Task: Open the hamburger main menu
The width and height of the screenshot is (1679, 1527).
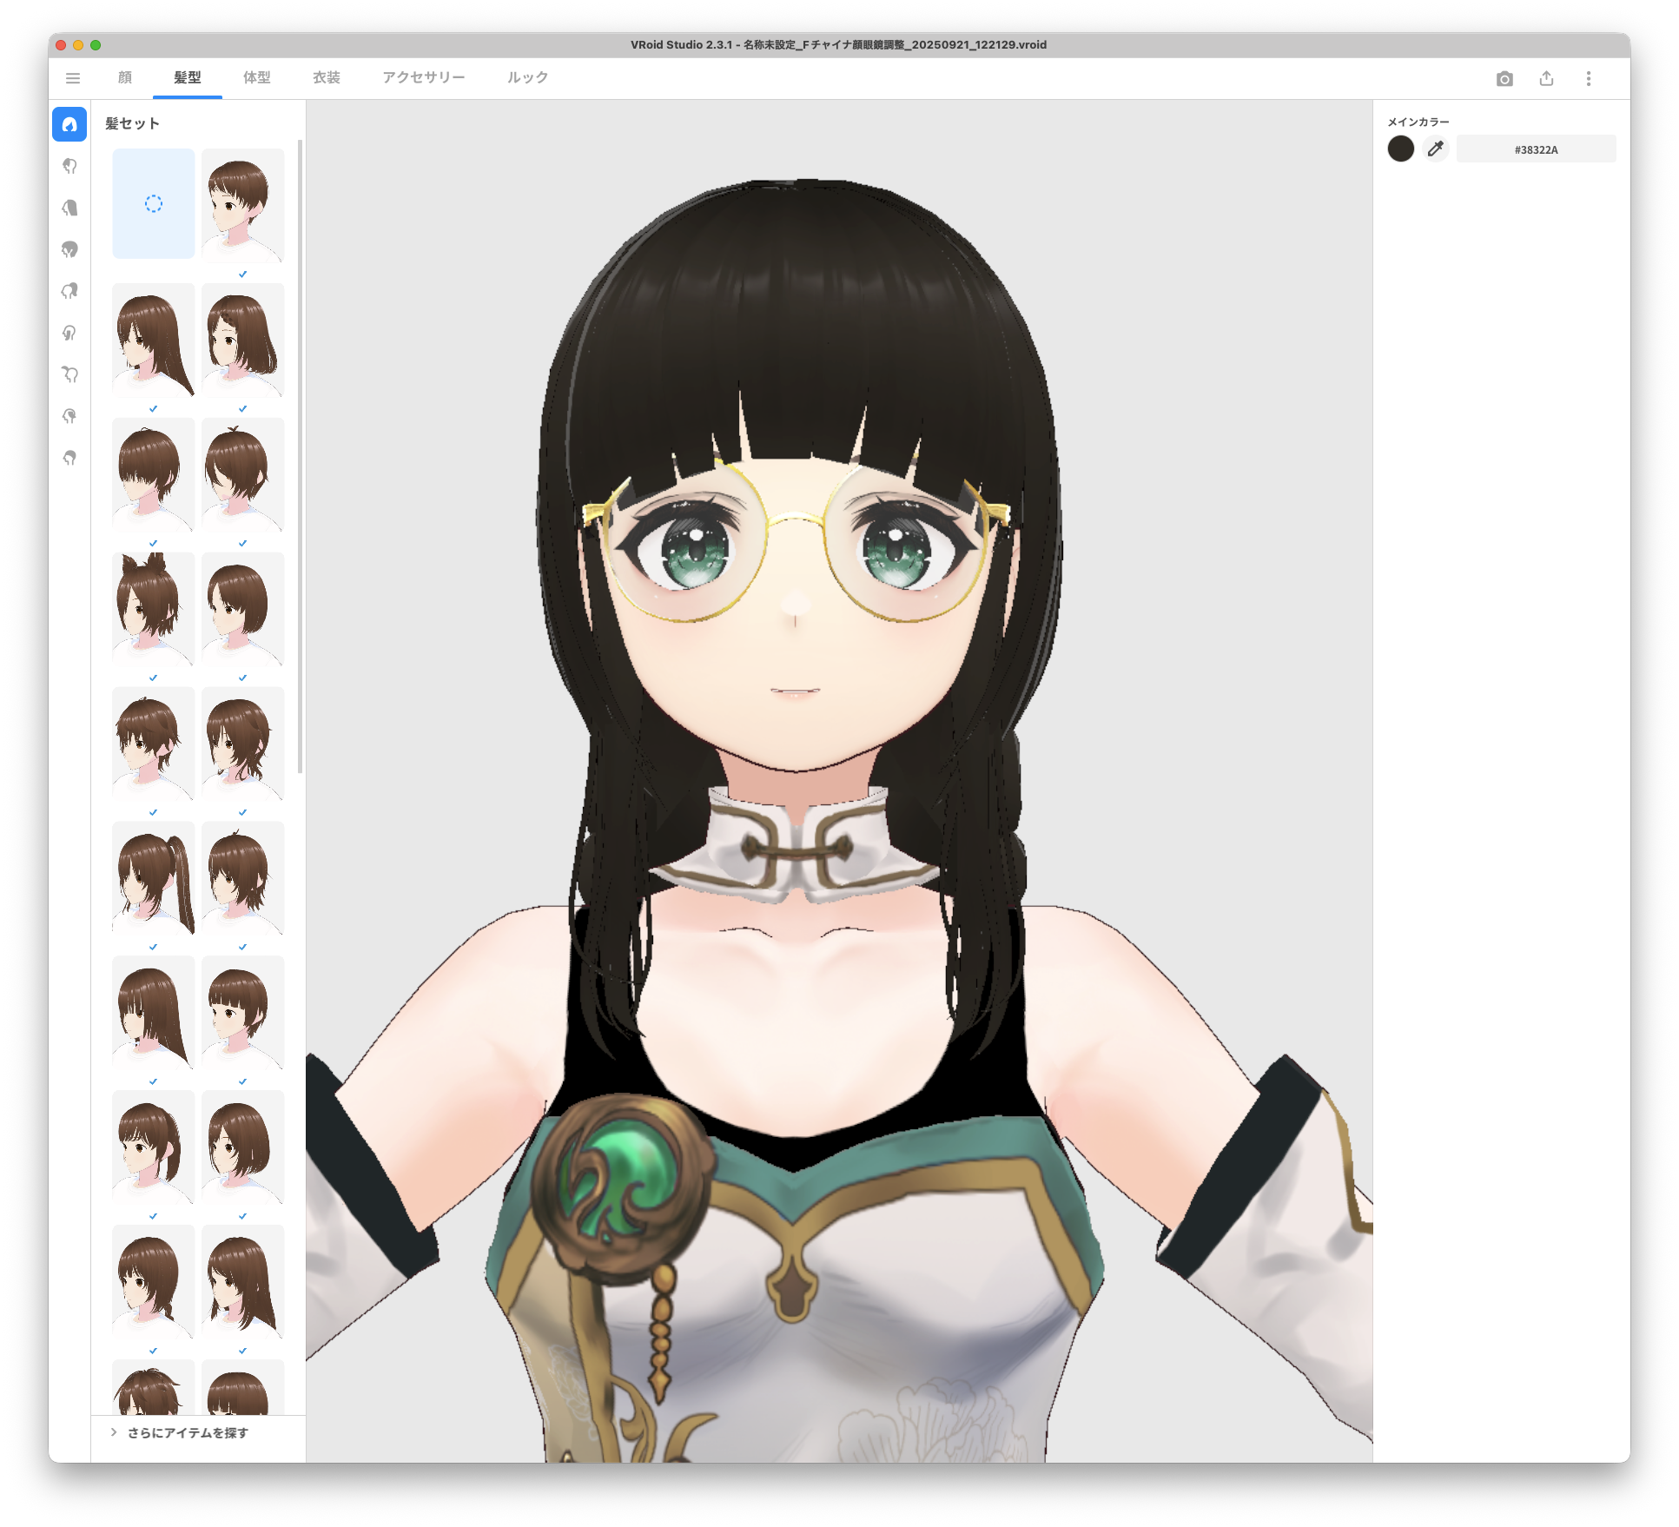Action: click(73, 78)
